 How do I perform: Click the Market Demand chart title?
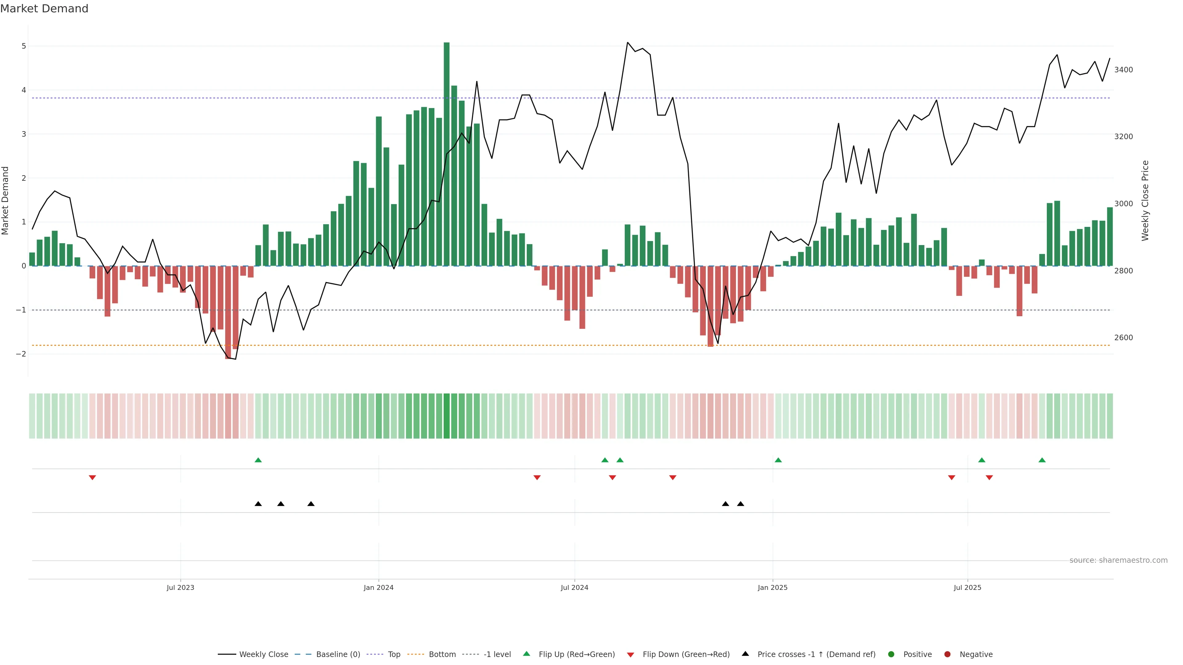pyautogui.click(x=44, y=9)
